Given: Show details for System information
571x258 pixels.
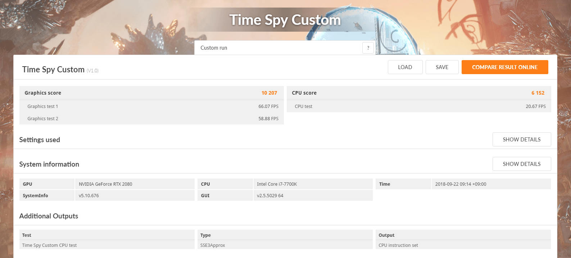Looking at the screenshot, I should (522, 164).
